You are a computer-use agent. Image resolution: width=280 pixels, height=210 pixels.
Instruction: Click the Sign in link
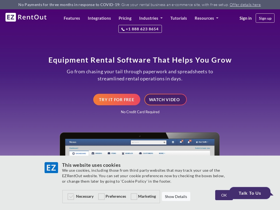click(245, 18)
